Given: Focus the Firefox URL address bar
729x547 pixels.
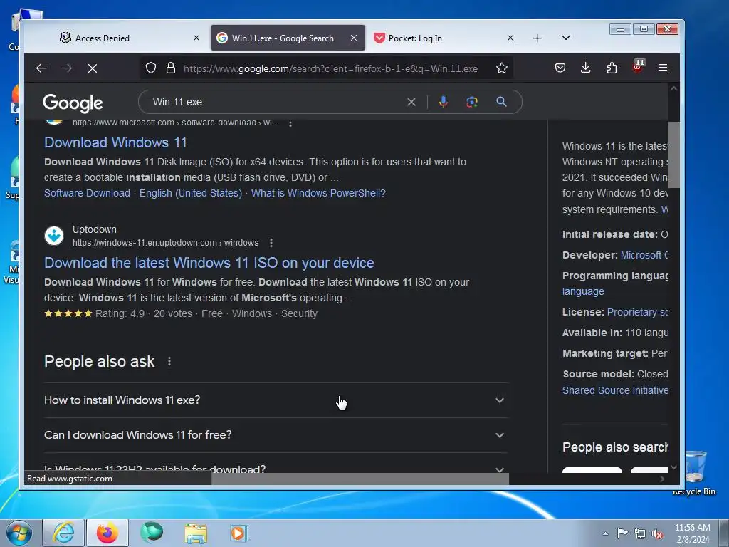Looking at the screenshot, I should (x=330, y=68).
